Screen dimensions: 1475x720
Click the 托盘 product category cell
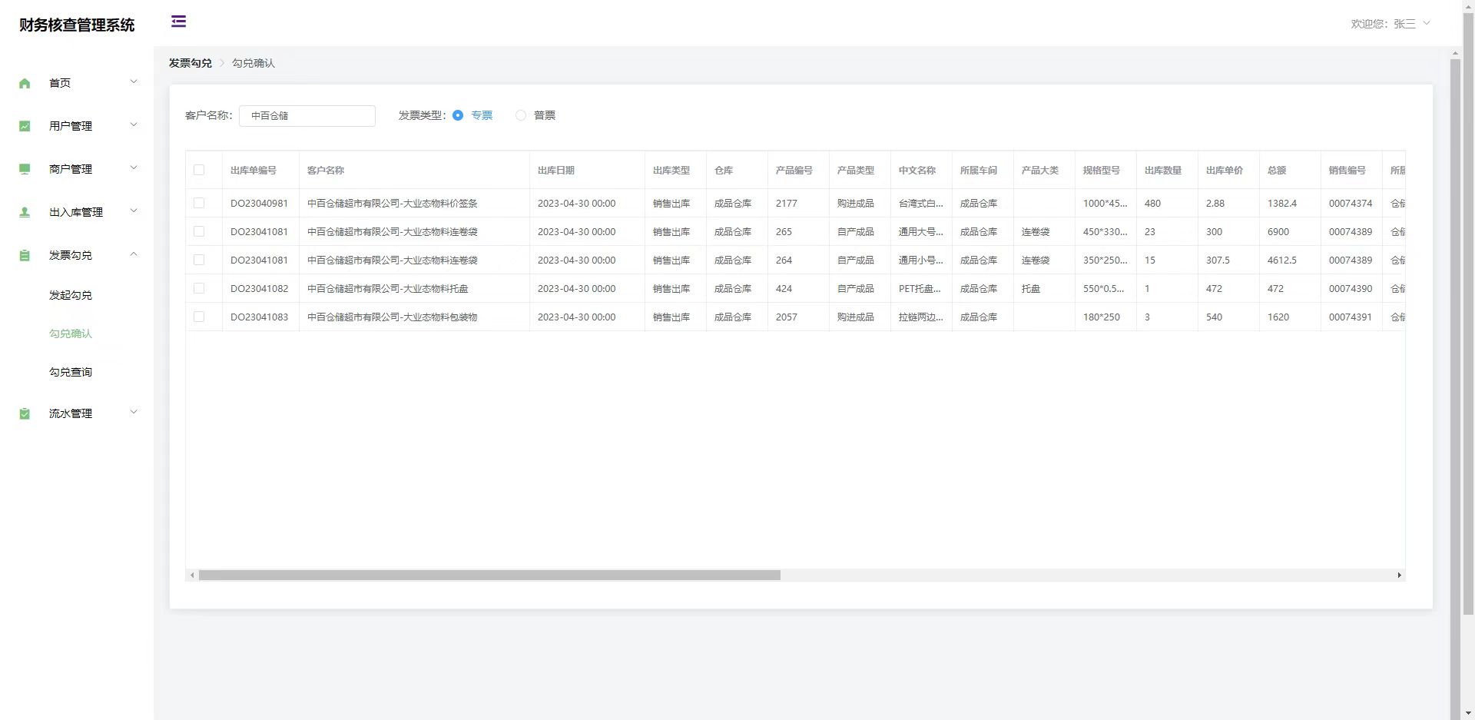(x=1031, y=288)
